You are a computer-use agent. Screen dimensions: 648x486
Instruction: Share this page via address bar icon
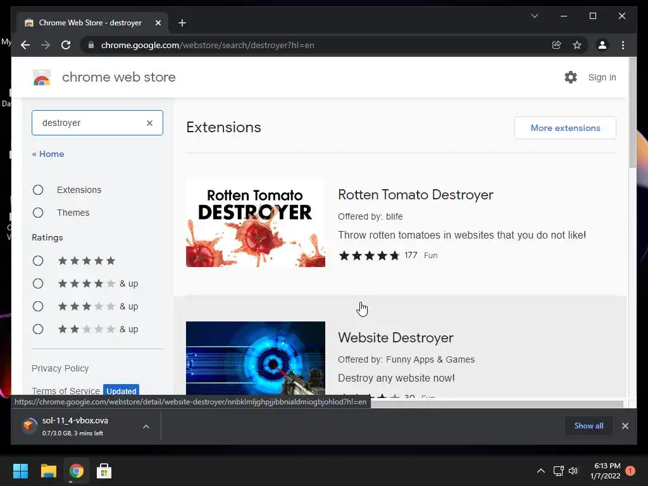pos(557,45)
